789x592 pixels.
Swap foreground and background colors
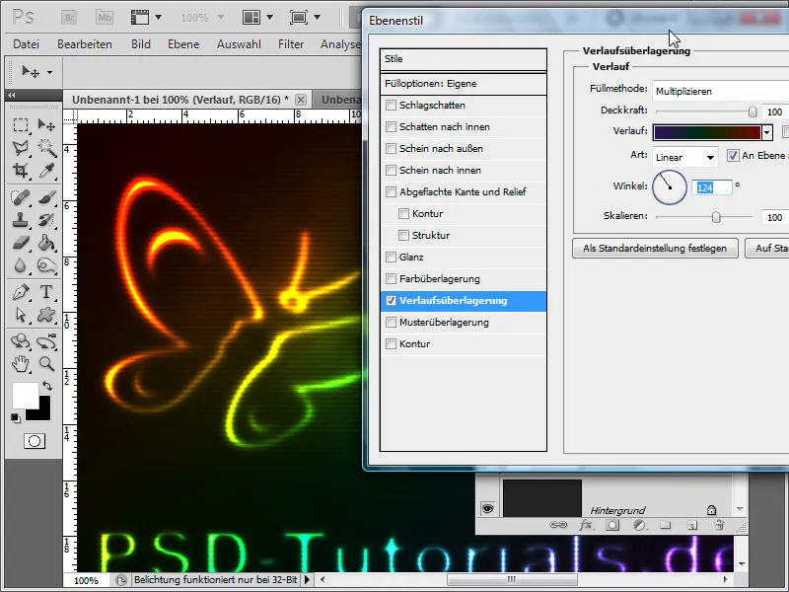(x=47, y=386)
